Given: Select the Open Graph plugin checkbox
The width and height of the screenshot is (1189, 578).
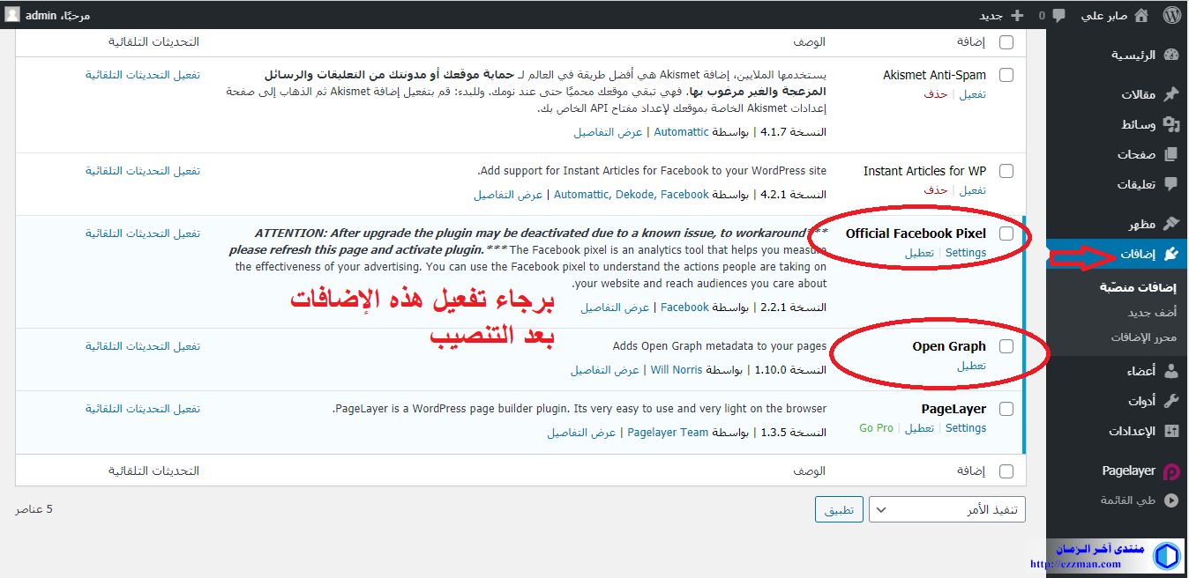Looking at the screenshot, I should (1006, 346).
